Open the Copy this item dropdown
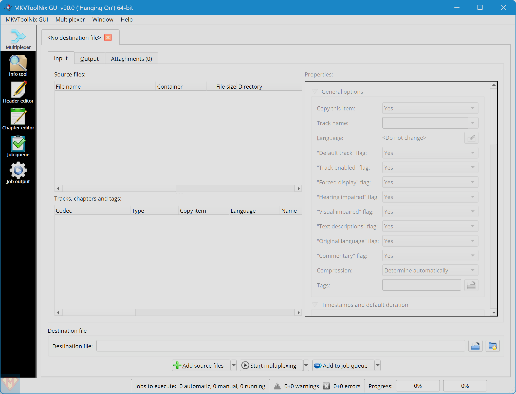 tap(429, 108)
